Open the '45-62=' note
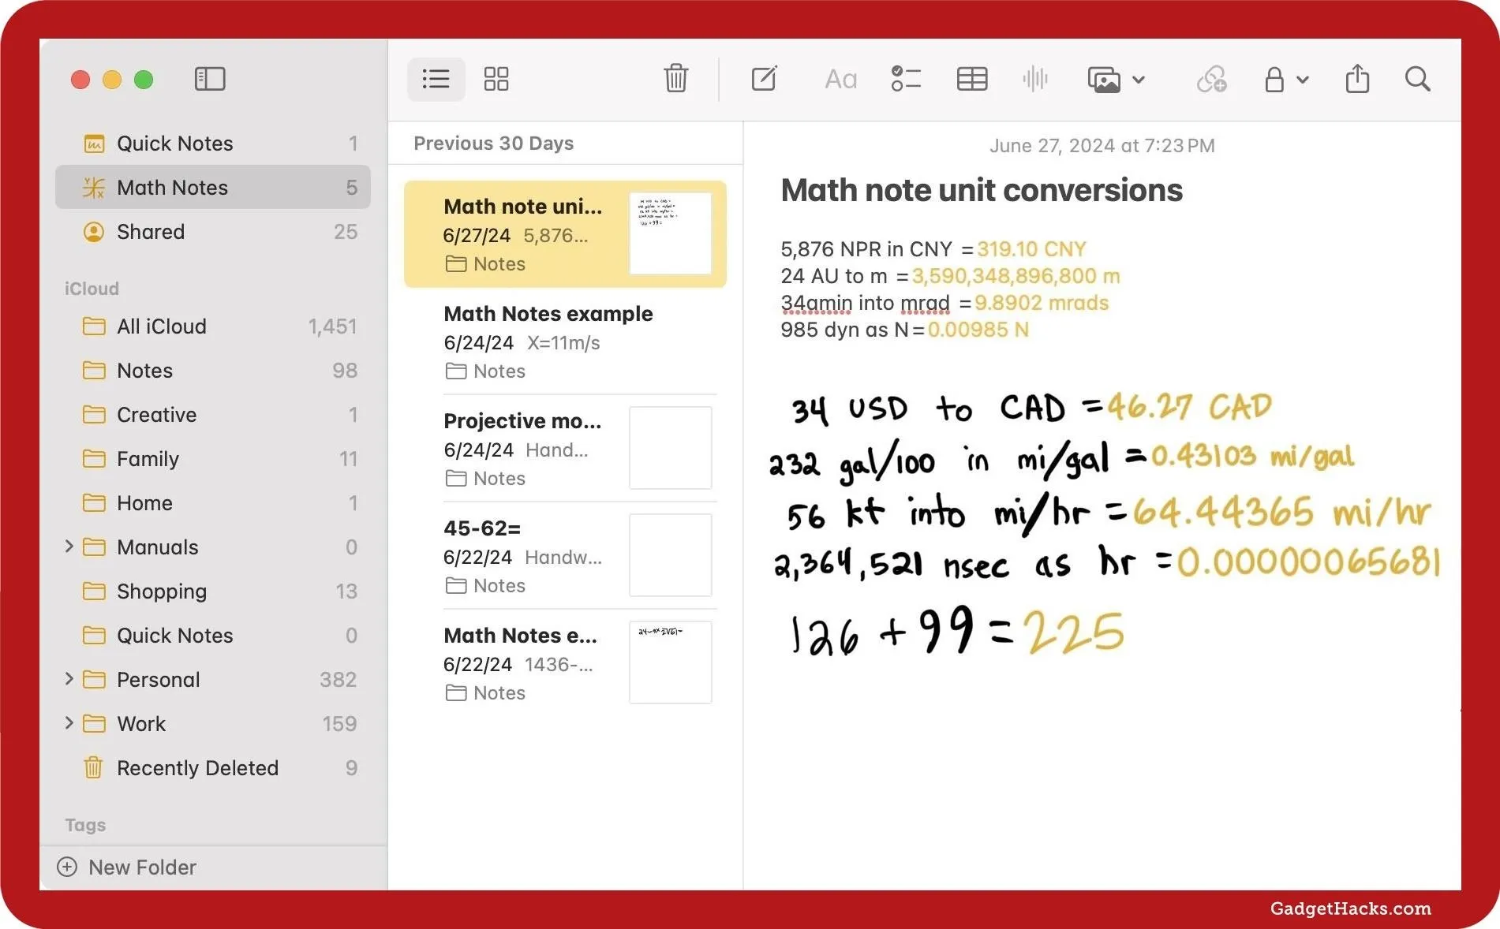1500x929 pixels. (x=565, y=556)
